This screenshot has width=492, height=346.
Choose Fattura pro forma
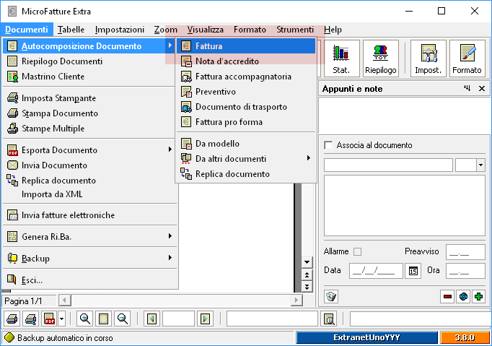246,122
